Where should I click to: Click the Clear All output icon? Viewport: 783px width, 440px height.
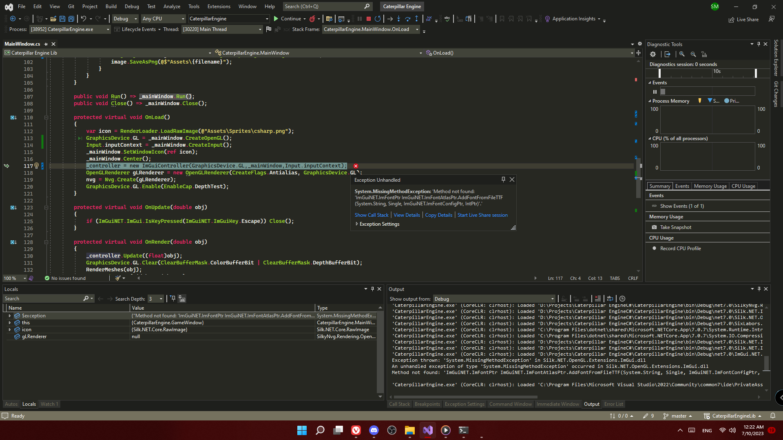(x=598, y=299)
